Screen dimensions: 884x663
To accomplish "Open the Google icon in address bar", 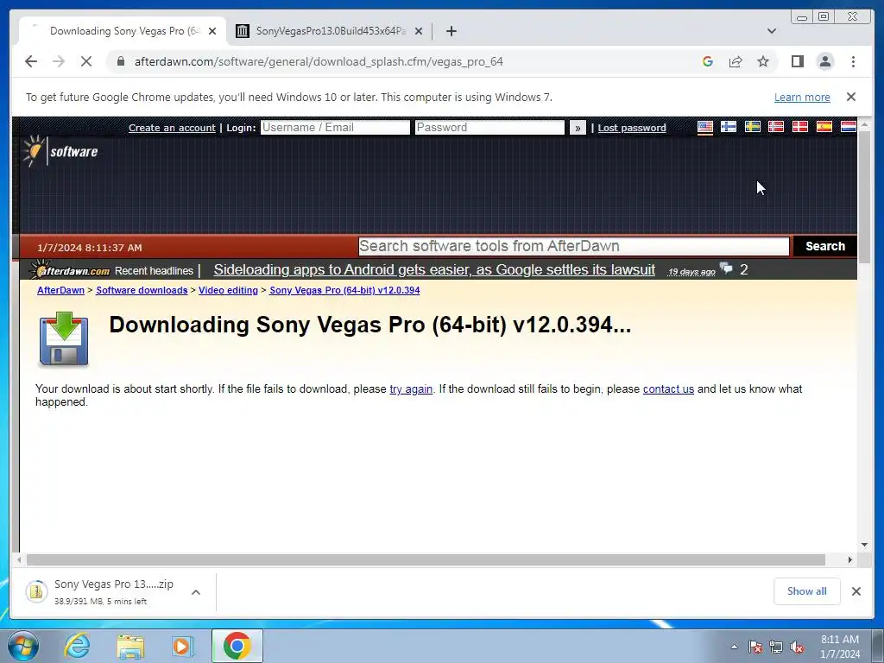I will coord(708,61).
